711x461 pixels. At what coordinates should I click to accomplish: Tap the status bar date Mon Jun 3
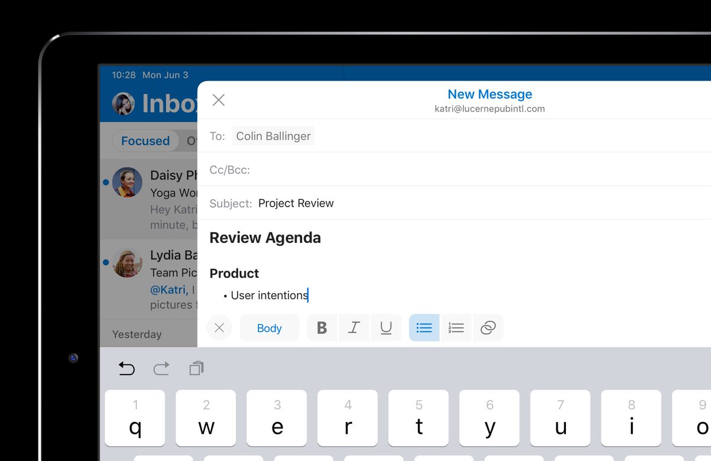pos(165,75)
